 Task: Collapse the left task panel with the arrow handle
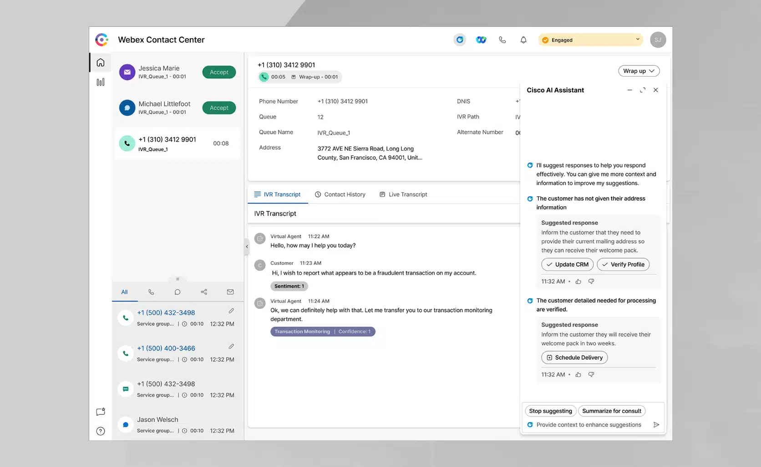click(x=247, y=247)
